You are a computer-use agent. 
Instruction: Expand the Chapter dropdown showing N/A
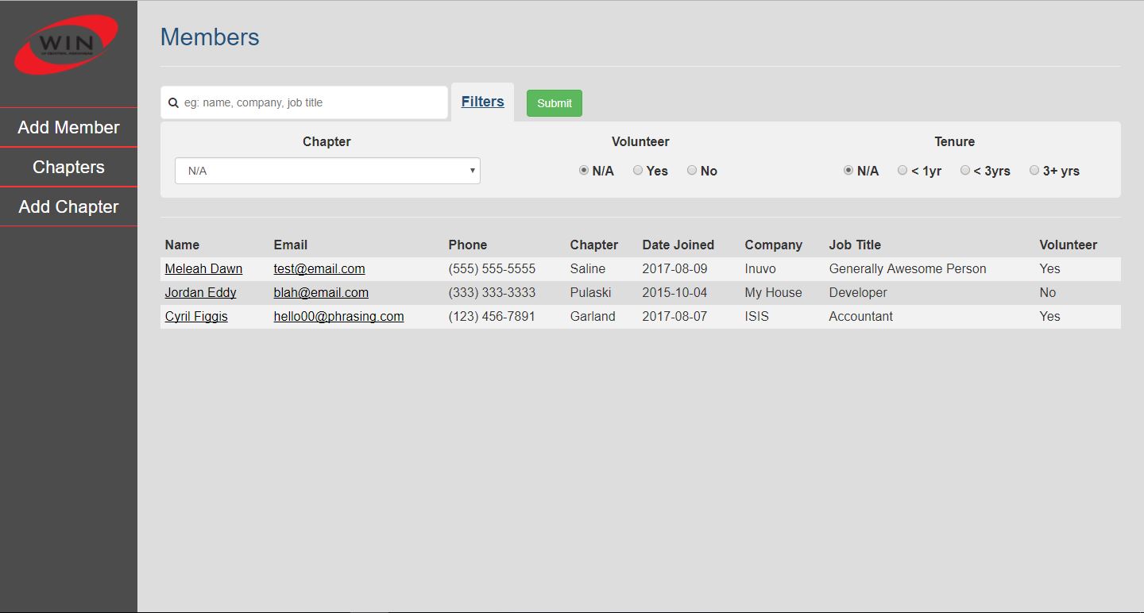coord(327,171)
